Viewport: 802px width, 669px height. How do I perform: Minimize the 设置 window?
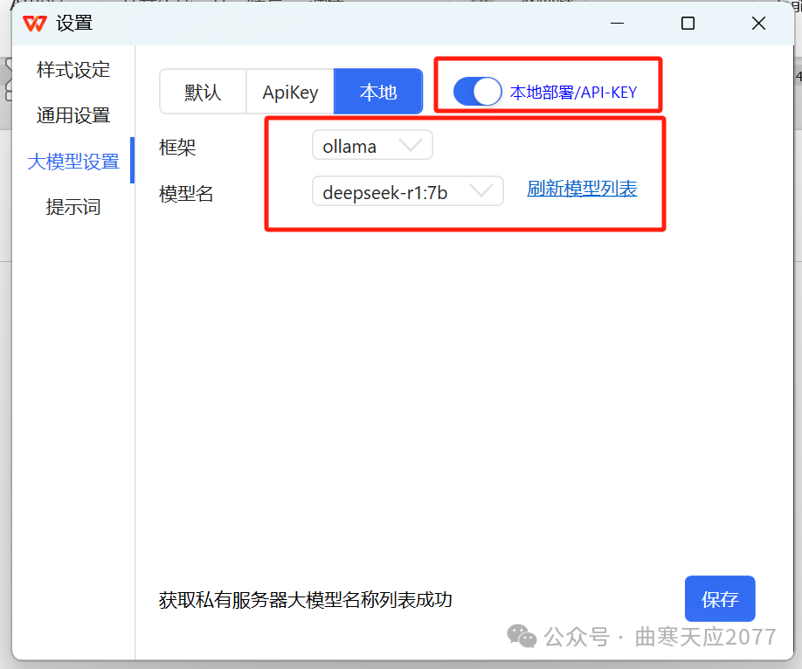tap(618, 24)
